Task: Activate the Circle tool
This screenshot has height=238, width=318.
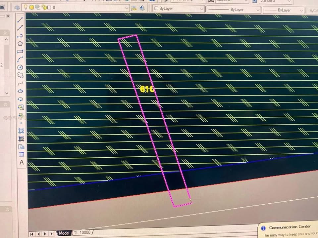Action: 20,67
